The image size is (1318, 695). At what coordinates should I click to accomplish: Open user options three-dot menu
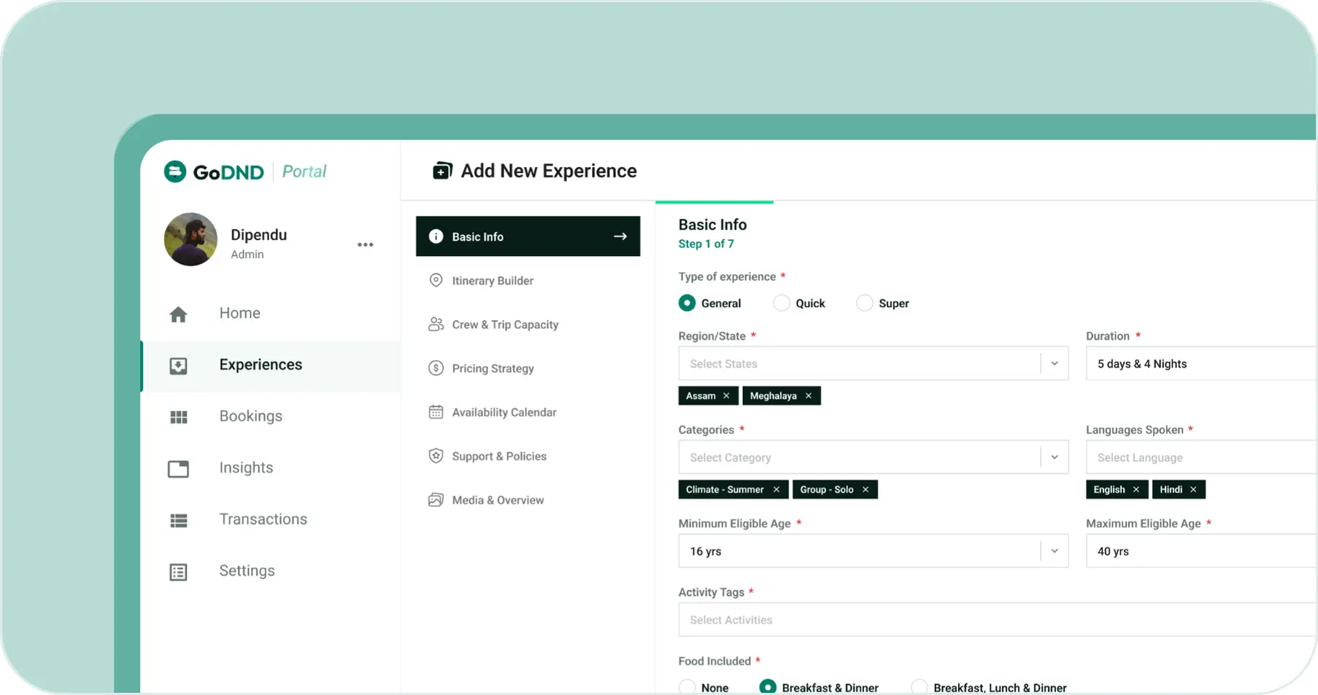pyautogui.click(x=365, y=245)
